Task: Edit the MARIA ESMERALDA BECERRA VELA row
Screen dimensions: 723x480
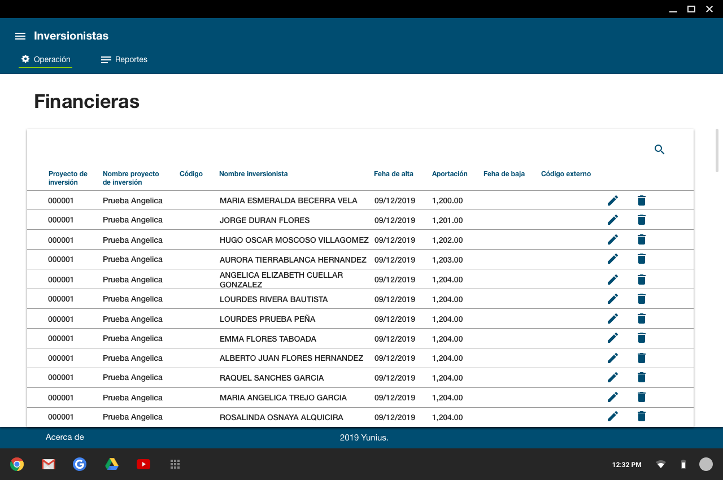Action: (613, 200)
